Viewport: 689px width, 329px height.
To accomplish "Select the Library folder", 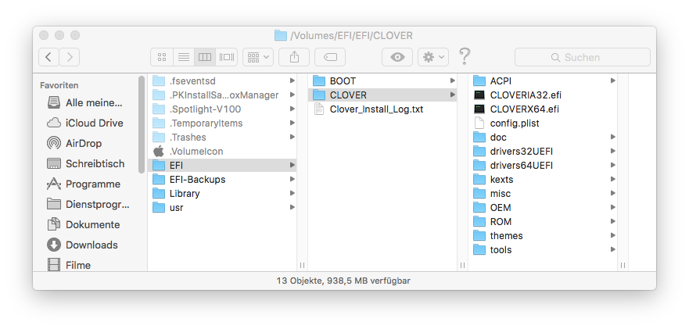I will tap(222, 193).
